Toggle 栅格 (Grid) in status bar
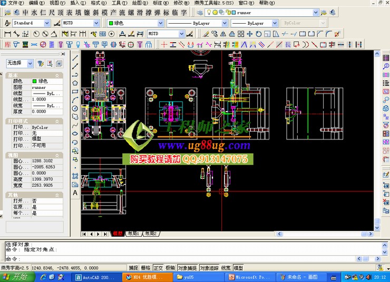Screen dimensions: 390x282 coord(146,268)
